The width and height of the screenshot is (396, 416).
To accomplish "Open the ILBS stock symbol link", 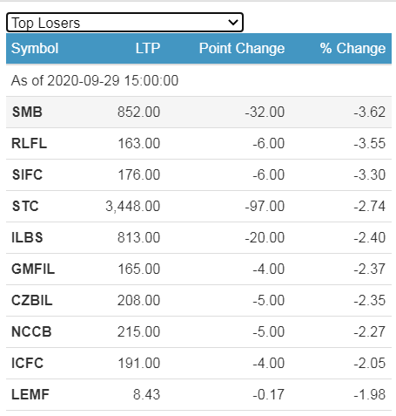I will (27, 237).
